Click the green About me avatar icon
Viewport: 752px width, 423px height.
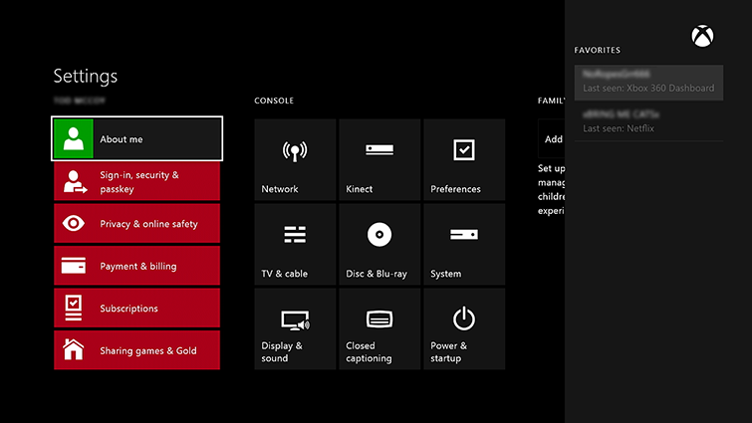pos(74,138)
